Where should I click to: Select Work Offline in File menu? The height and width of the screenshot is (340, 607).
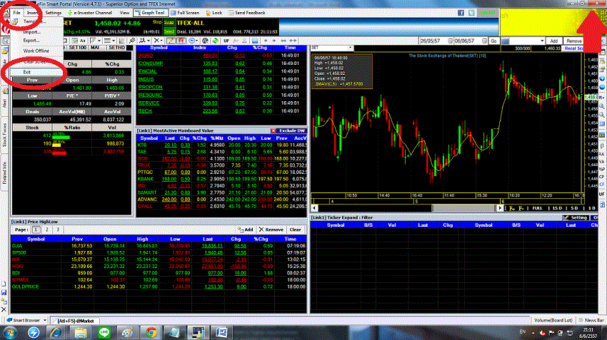pyautogui.click(x=36, y=51)
